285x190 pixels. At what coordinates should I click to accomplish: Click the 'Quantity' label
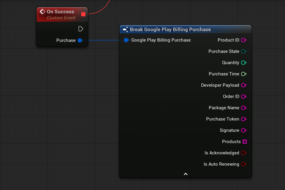point(231,63)
